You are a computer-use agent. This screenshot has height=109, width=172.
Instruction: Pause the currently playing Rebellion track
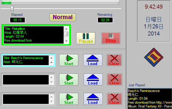point(86,38)
